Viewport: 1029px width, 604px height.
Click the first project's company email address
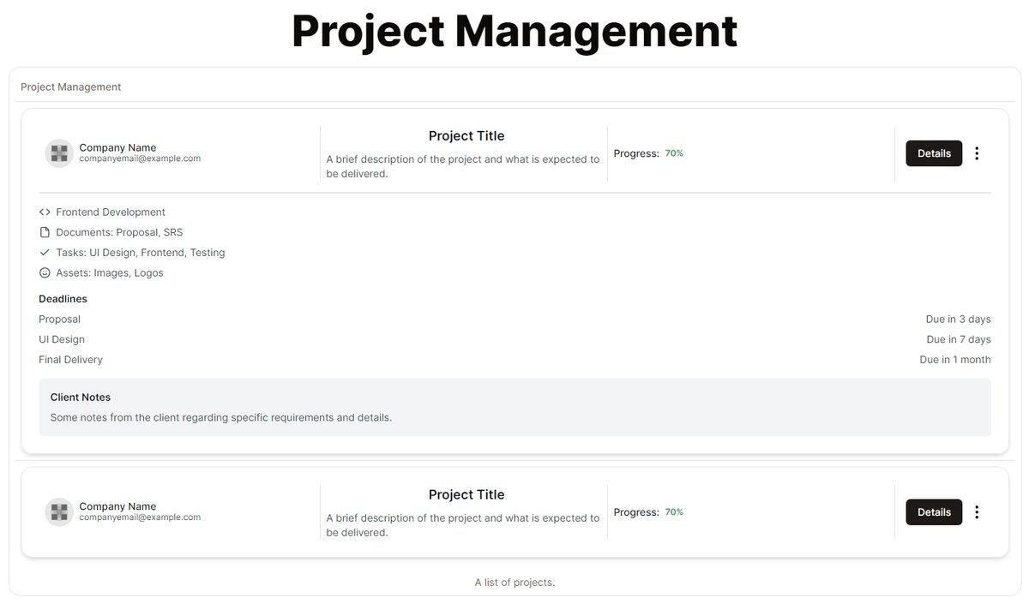point(140,158)
